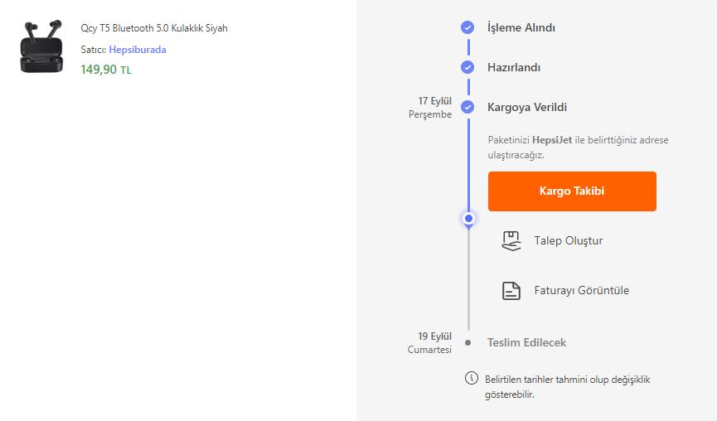Select the Talep Oluştur text link

point(569,240)
